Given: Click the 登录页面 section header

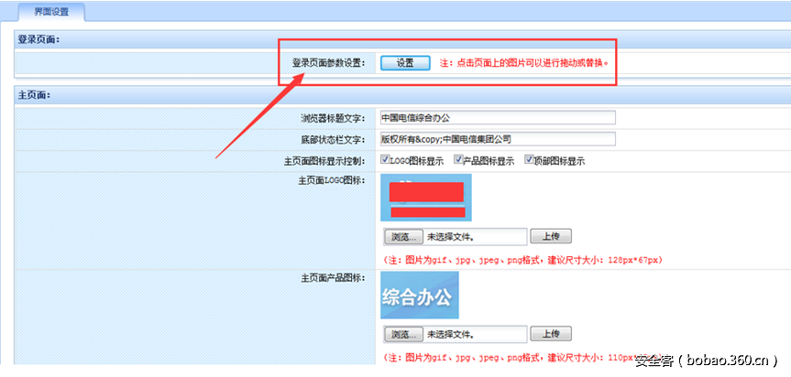Looking at the screenshot, I should pos(38,39).
